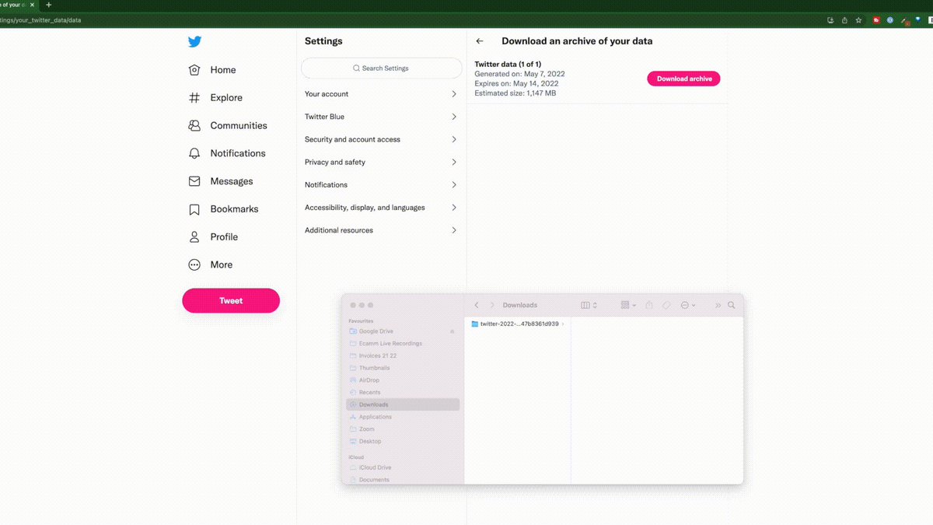Click the Search Settings field
This screenshot has width=933, height=525.
click(x=381, y=68)
